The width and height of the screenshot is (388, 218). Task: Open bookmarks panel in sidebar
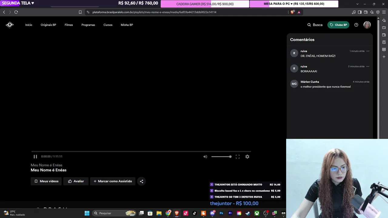pos(384,42)
